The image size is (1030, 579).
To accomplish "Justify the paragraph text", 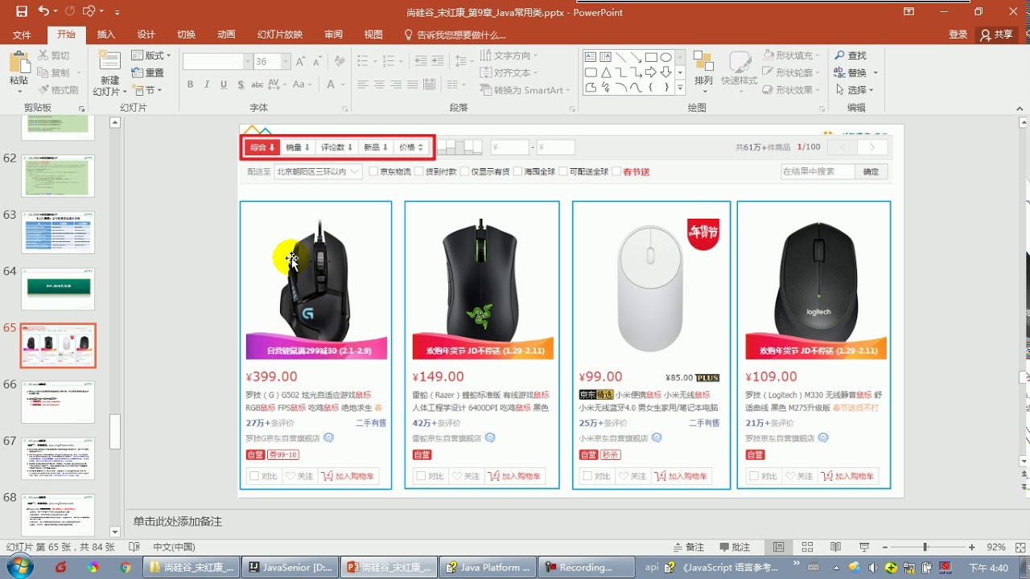I will point(413,84).
